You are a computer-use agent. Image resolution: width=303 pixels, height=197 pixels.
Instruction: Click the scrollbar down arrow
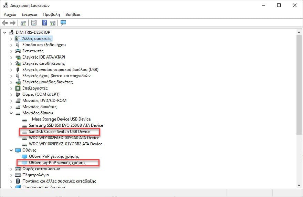[x=299, y=185]
